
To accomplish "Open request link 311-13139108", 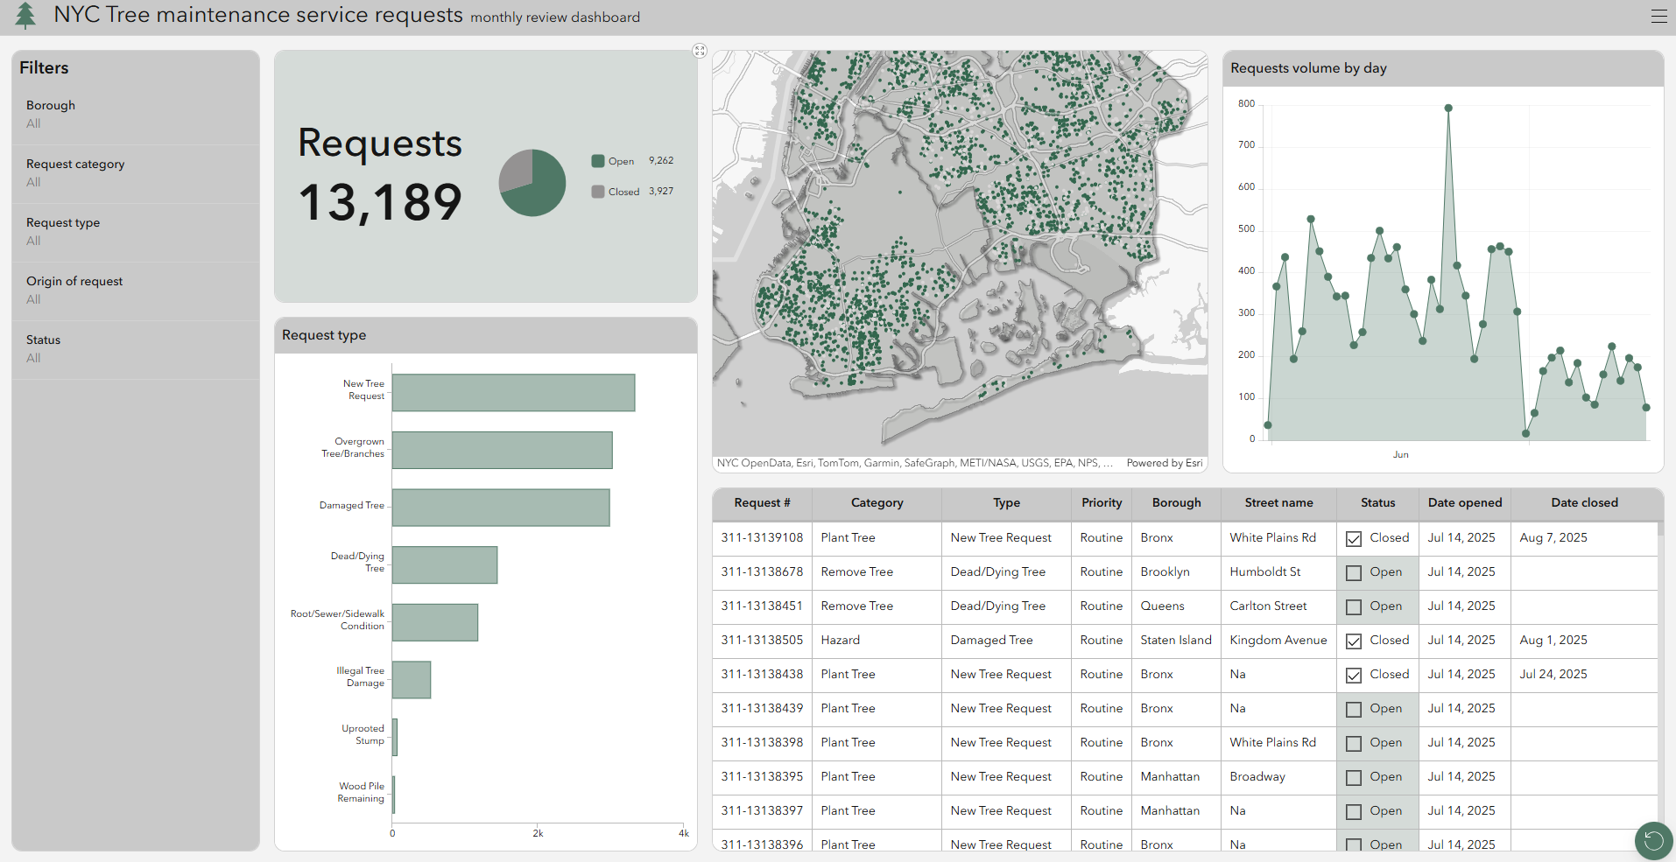I will 762,537.
